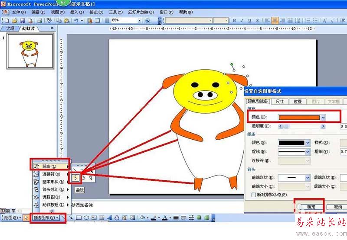Click the Undo arrow icon
The height and width of the screenshot is (240, 347).
[76, 21]
